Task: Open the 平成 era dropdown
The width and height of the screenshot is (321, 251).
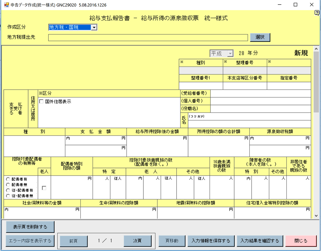Action: (x=230, y=53)
